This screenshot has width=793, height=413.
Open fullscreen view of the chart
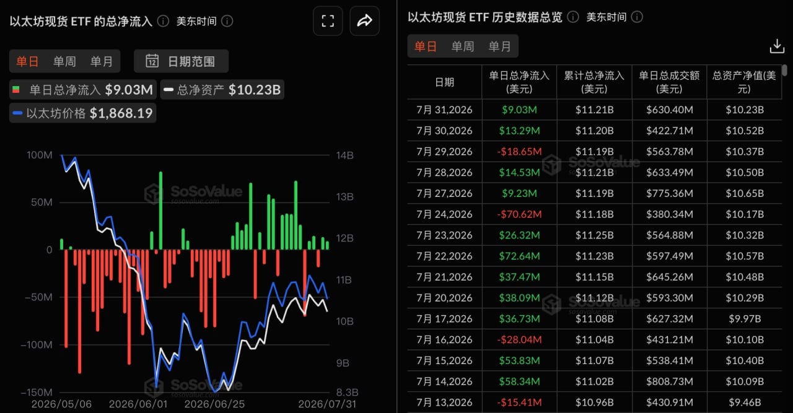click(328, 21)
